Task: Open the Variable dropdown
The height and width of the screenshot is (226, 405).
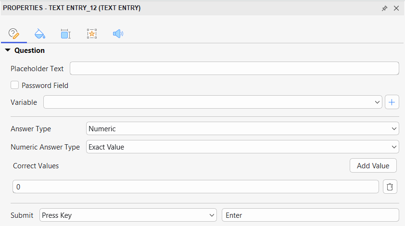Action: point(213,102)
